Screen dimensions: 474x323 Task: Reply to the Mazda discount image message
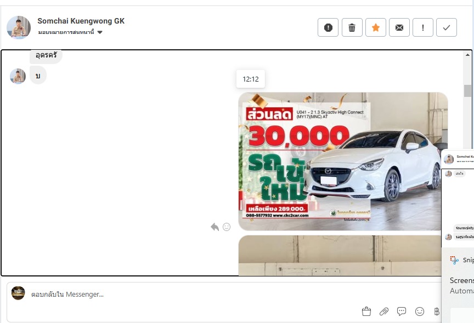(x=215, y=227)
